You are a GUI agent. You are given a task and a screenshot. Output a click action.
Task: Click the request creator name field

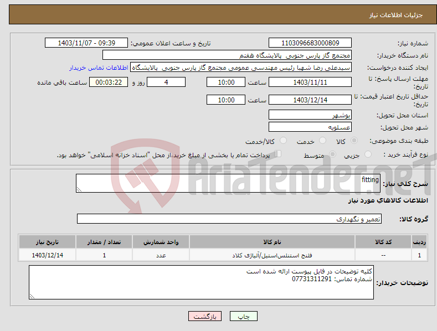pos(241,68)
